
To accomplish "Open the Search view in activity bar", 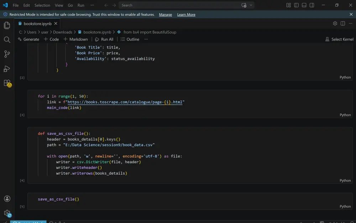I will pyautogui.click(x=7, y=40).
